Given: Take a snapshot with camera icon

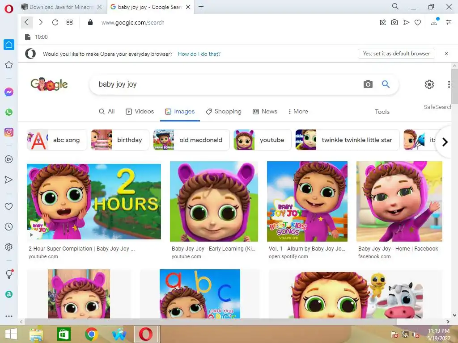Looking at the screenshot, I should tap(394, 22).
